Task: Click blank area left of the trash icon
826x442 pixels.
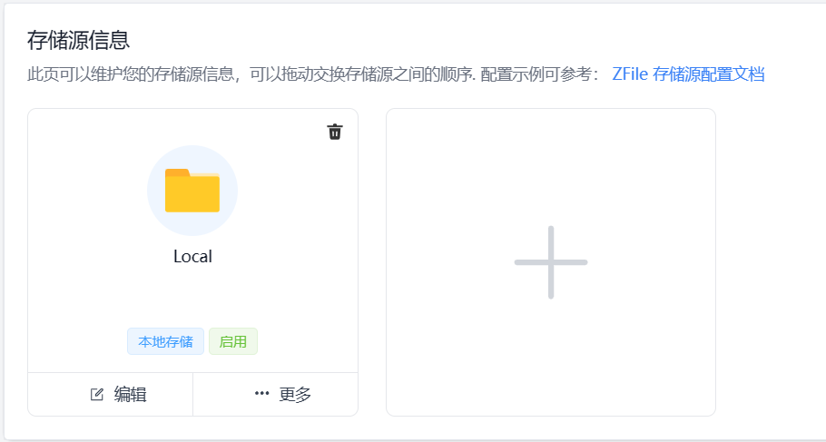Action: point(272,133)
